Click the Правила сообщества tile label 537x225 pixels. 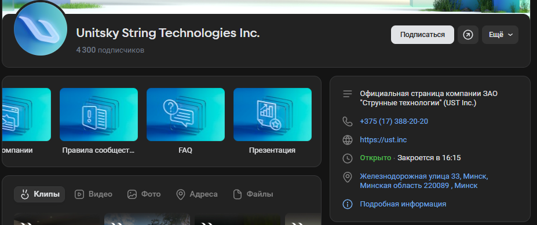pos(98,150)
